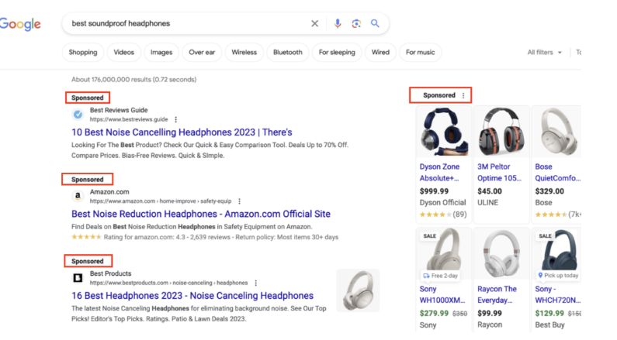
Task: Select the For sleeping filter chip
Action: [x=337, y=52]
